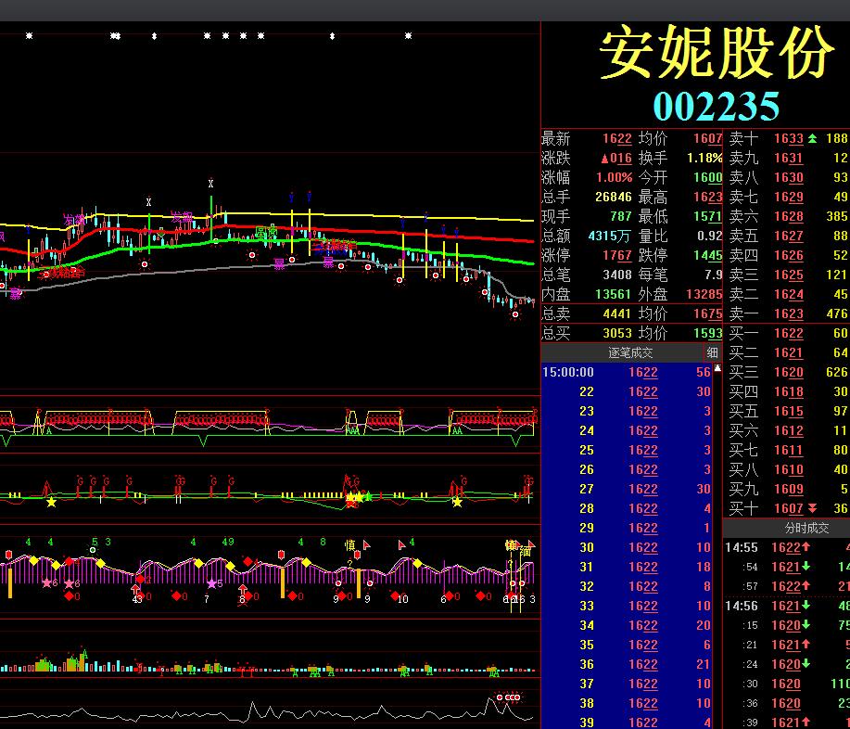This screenshot has height=729, width=850.
Task: Click the 总卖 value 4441
Action: pyautogui.click(x=617, y=314)
